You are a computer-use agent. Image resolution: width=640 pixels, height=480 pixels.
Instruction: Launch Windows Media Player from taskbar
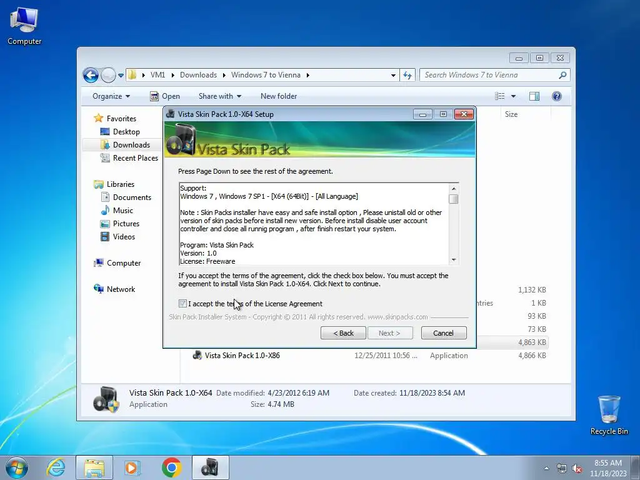(132, 467)
